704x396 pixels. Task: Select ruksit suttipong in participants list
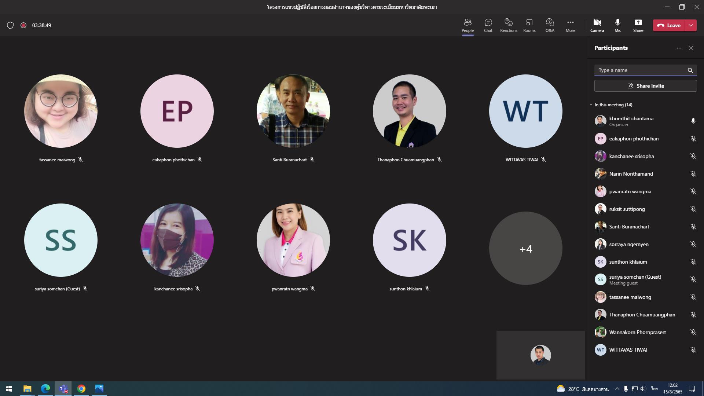click(x=645, y=209)
